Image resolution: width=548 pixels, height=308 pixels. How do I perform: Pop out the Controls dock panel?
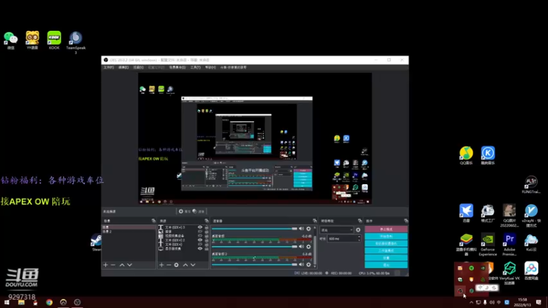[x=406, y=220]
